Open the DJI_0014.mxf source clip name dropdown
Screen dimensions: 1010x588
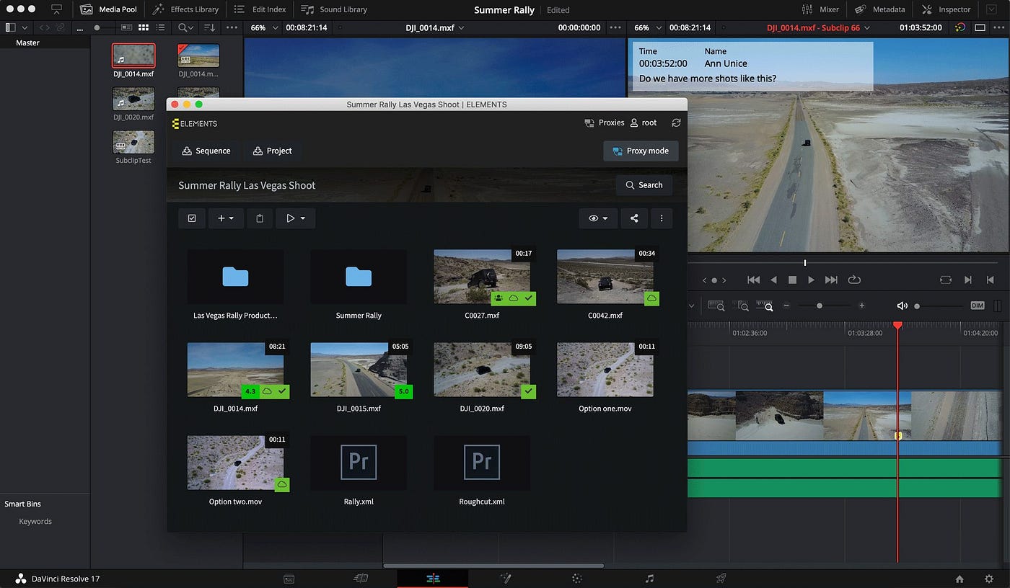pos(436,27)
